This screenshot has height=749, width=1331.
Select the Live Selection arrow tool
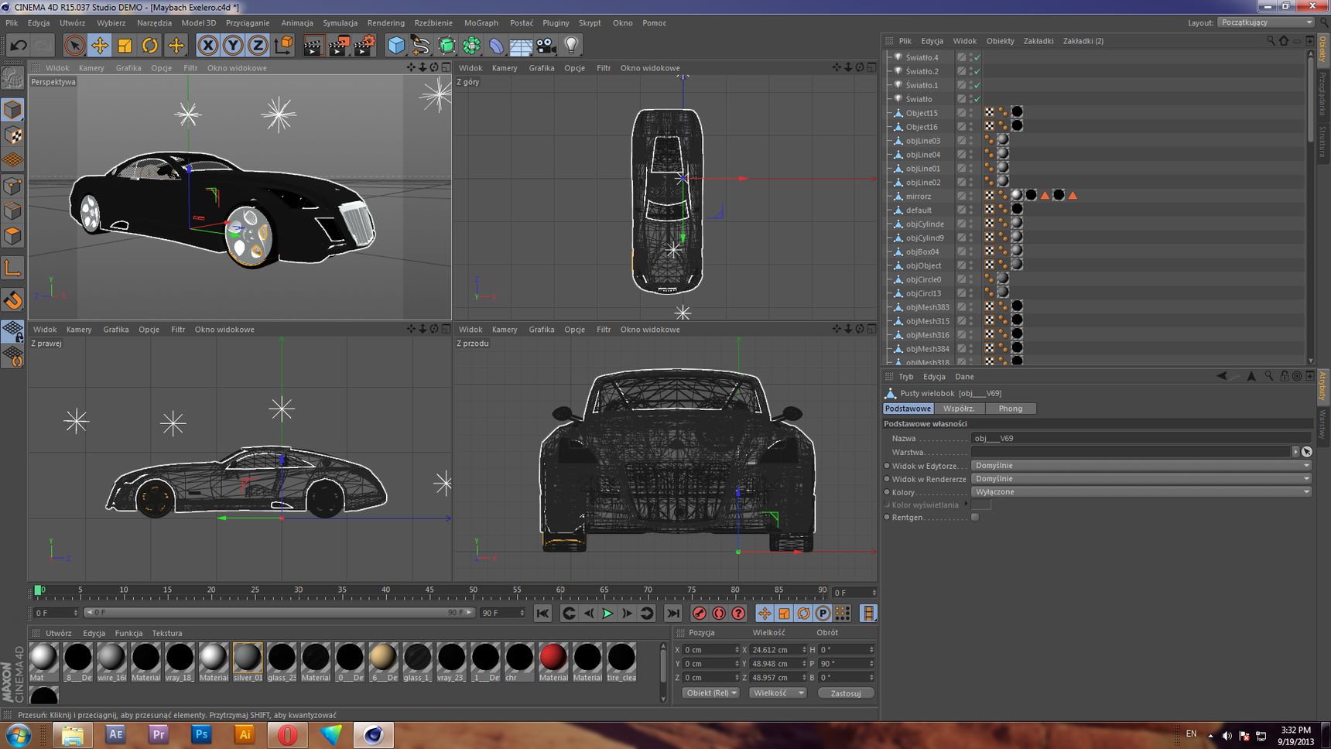[x=74, y=46]
